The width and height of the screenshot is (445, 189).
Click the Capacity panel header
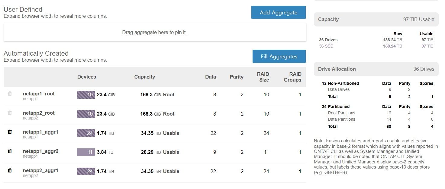tap(376, 20)
